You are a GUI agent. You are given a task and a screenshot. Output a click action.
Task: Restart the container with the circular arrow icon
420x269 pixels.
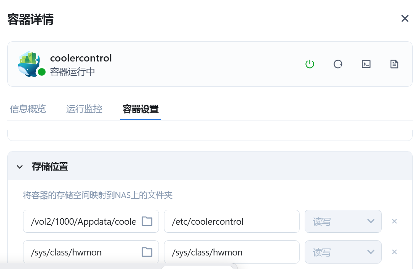pyautogui.click(x=338, y=64)
